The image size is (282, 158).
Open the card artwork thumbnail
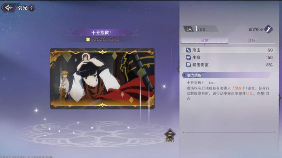(102, 79)
